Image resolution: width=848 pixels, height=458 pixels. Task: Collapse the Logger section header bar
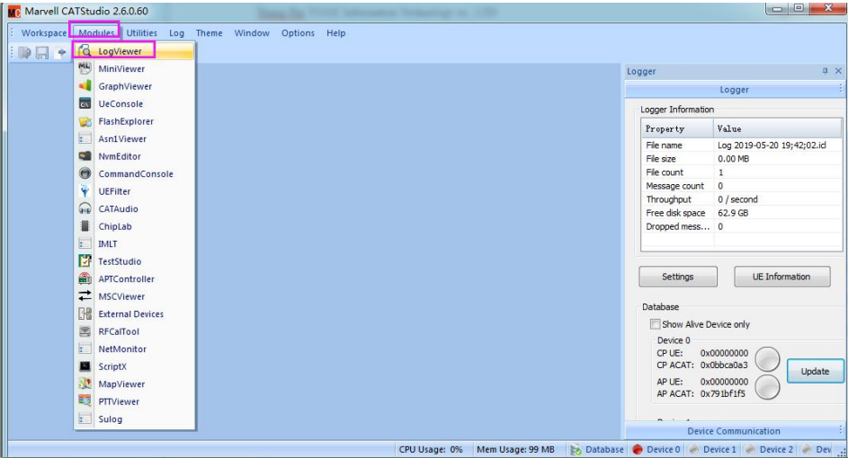click(x=733, y=90)
